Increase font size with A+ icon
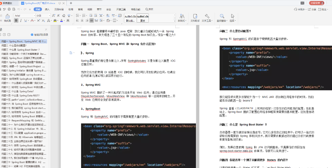The width and height of the screenshot is (332, 168). [x=54, y=15]
